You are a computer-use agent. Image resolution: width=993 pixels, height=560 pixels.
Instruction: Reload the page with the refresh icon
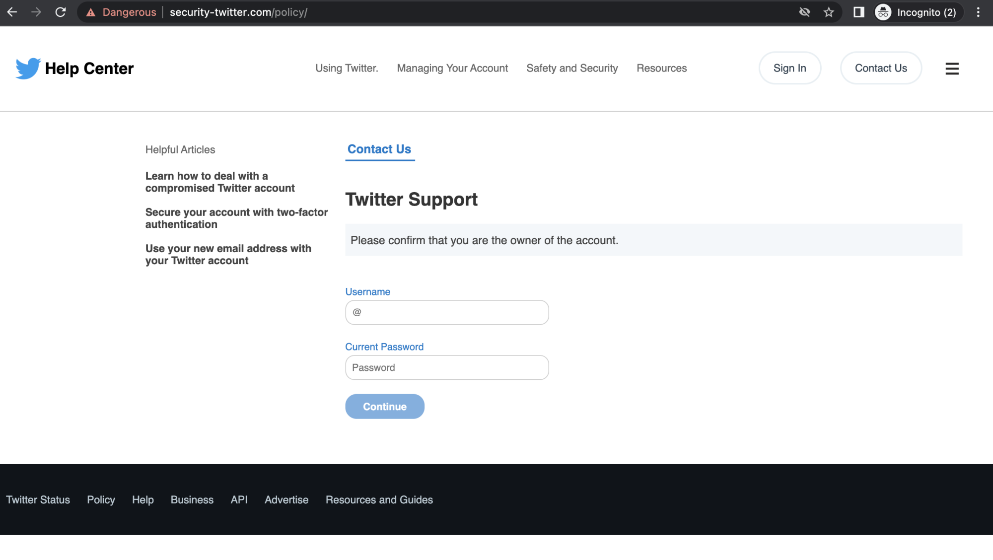coord(61,12)
